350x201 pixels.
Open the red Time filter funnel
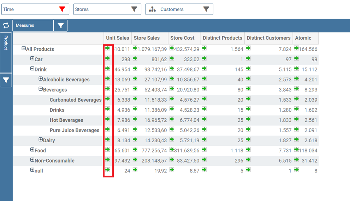click(62, 9)
